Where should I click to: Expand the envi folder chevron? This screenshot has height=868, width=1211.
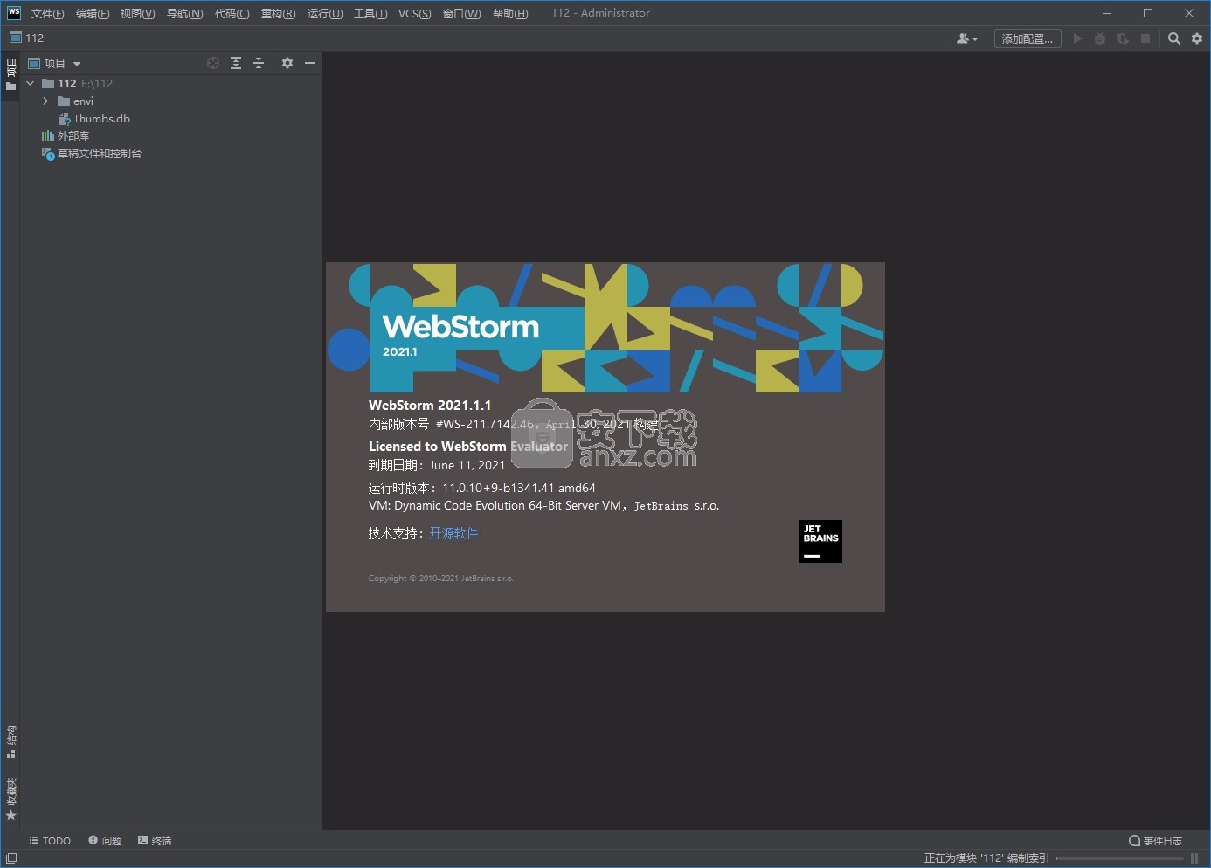coord(45,101)
